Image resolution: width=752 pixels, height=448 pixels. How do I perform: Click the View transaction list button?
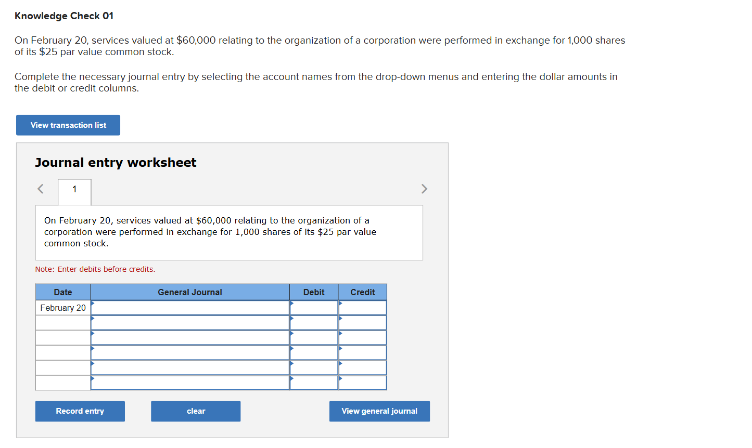point(68,125)
